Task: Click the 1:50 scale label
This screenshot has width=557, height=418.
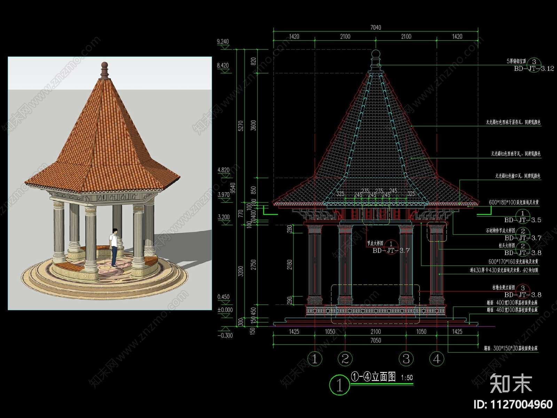Action: click(x=407, y=378)
